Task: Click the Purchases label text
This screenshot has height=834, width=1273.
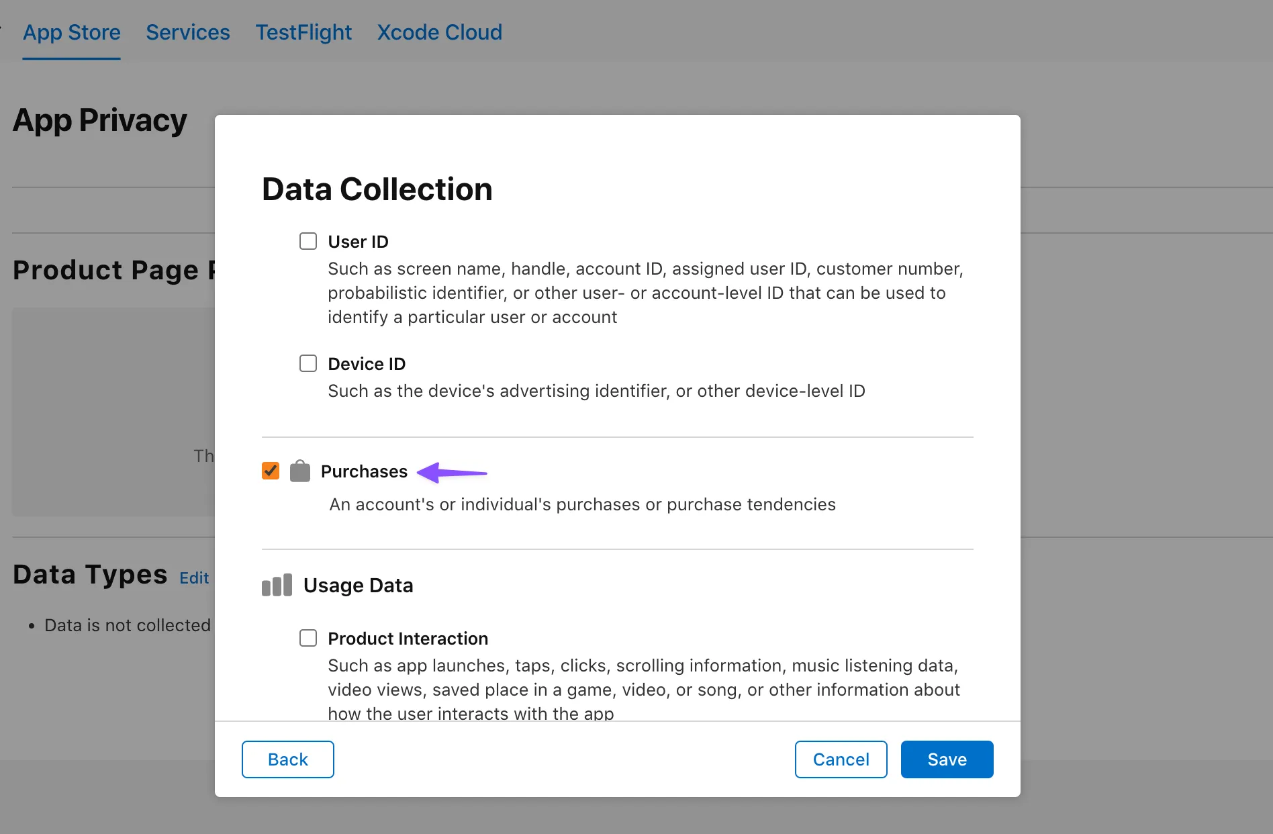Action: pos(364,471)
